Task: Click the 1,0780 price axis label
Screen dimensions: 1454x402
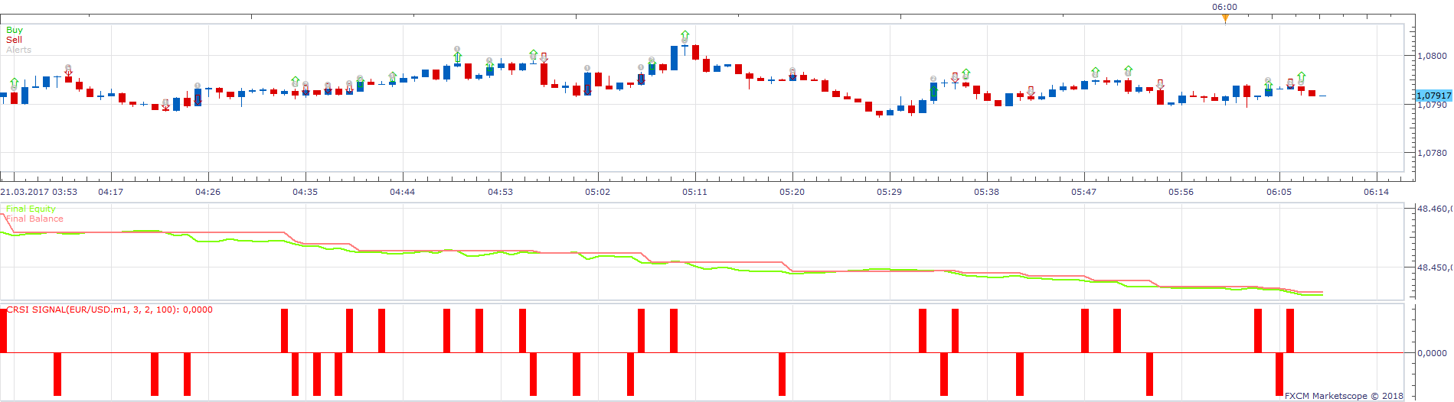Action: pyautogui.click(x=1433, y=153)
